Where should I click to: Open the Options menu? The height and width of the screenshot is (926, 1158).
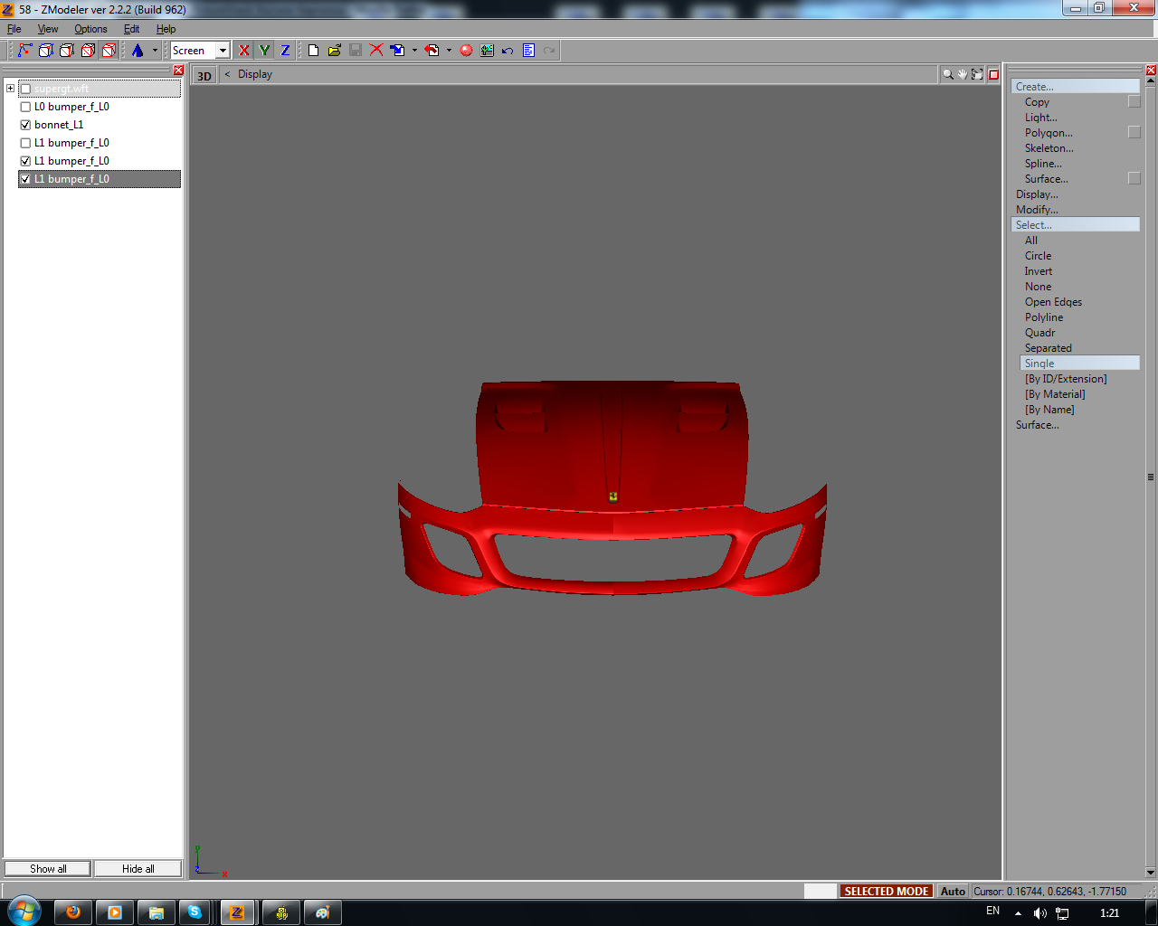click(90, 29)
